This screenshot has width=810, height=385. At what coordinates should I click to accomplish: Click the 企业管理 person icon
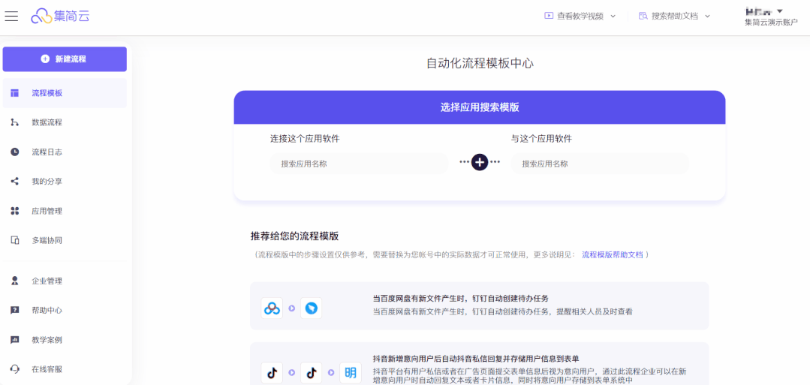pos(14,281)
